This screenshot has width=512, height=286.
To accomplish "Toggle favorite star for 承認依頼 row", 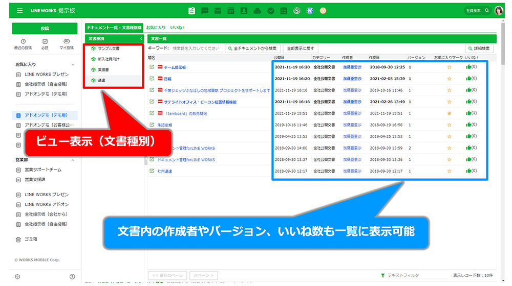I will pos(450,125).
